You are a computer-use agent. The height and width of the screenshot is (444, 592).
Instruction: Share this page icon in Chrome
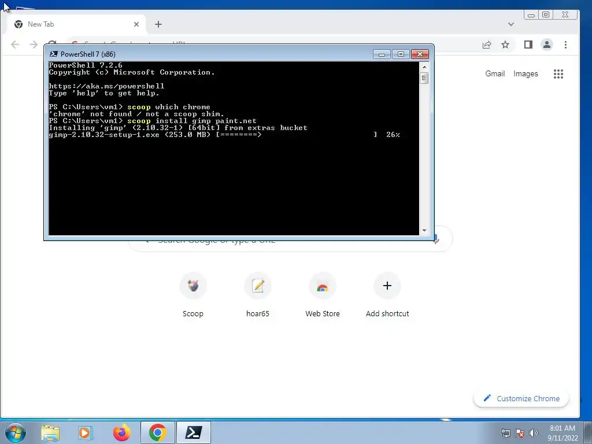pos(487,45)
